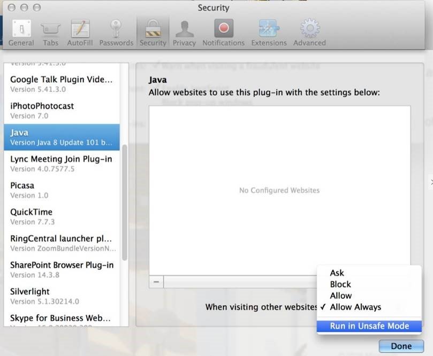Select Skype for Business Web plug-in row
433x356 pixels.
coord(62,318)
